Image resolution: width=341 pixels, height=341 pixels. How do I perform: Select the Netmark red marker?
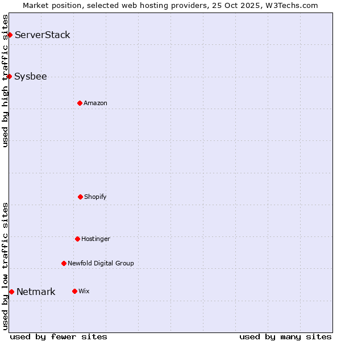[11, 292]
